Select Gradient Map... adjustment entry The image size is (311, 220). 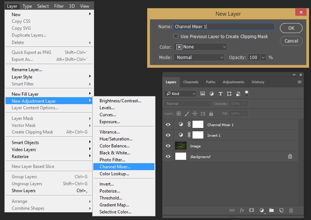[x=124, y=205]
